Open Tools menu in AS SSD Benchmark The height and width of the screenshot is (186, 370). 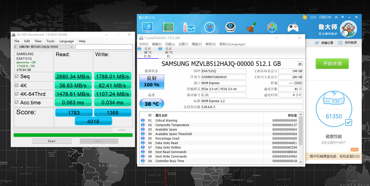pyautogui.click(x=50, y=41)
